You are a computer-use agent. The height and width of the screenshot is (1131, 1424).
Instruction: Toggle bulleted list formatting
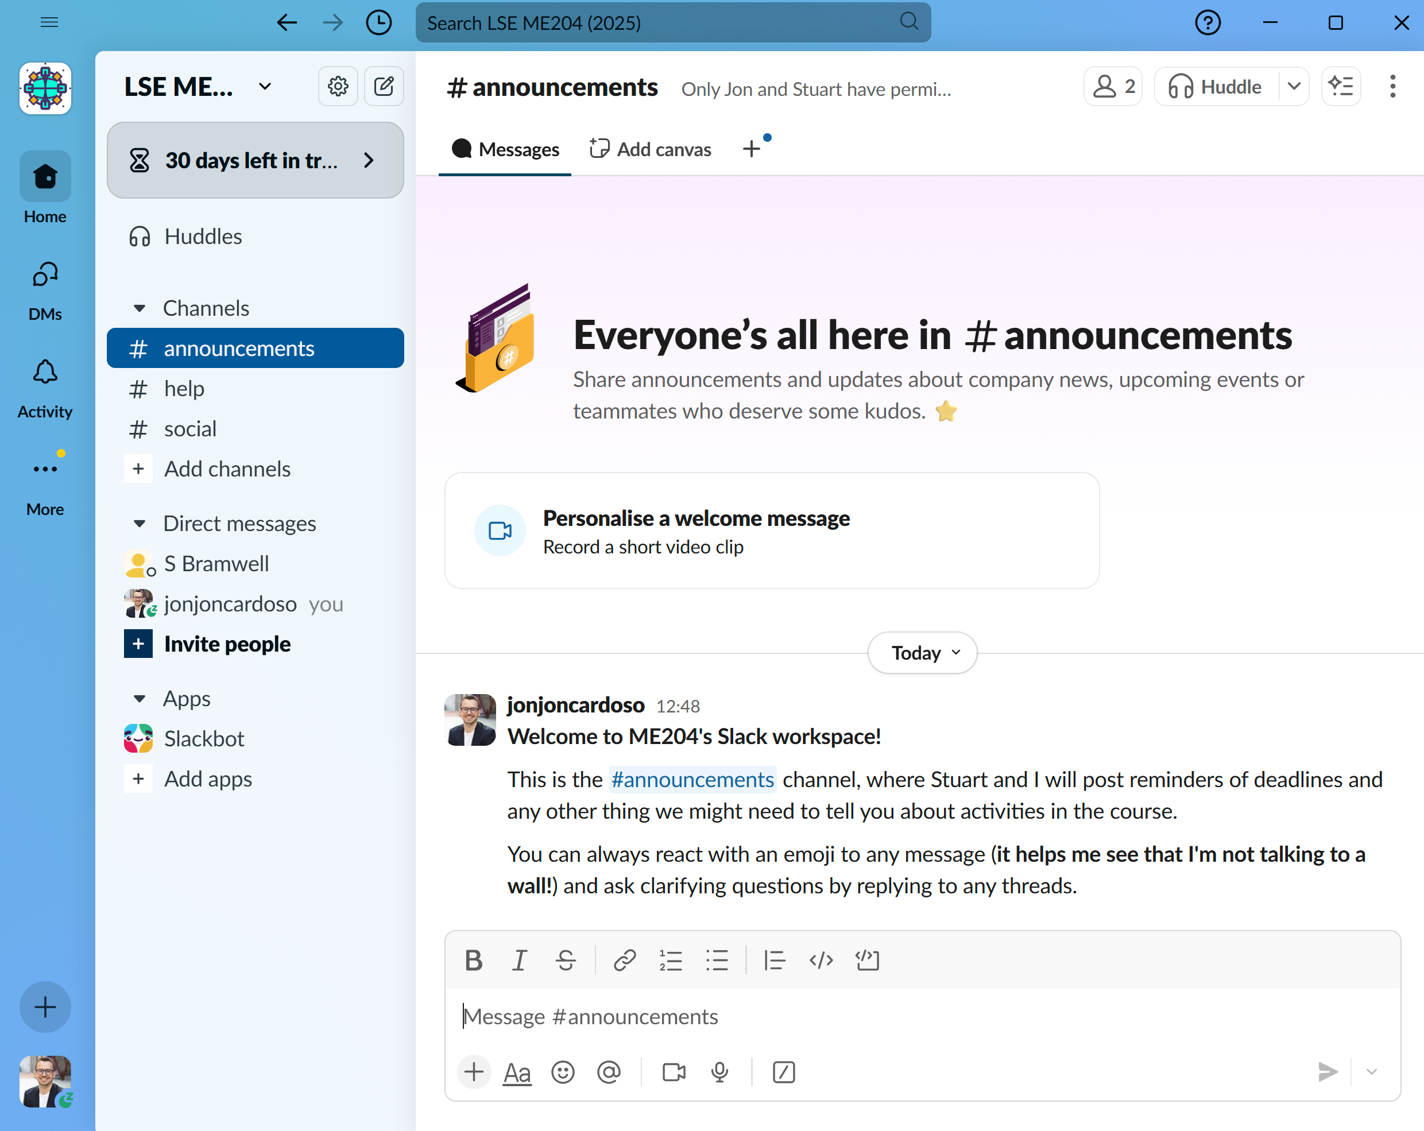[x=717, y=960]
